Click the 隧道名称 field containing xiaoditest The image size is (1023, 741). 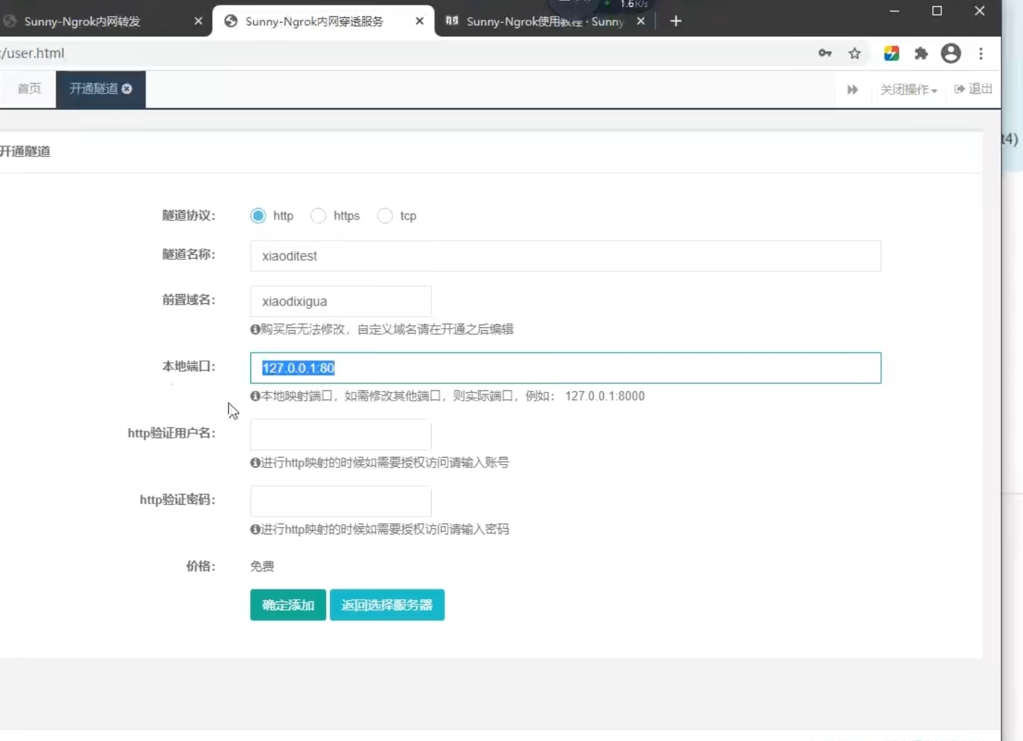click(x=565, y=256)
